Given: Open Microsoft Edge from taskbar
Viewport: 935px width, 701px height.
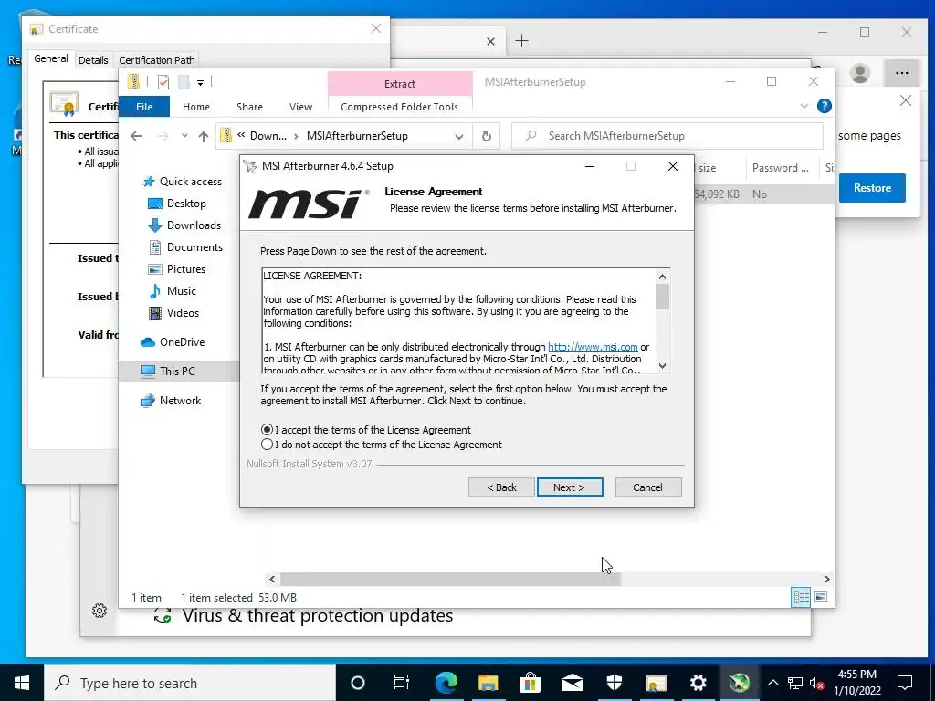Looking at the screenshot, I should tap(446, 683).
